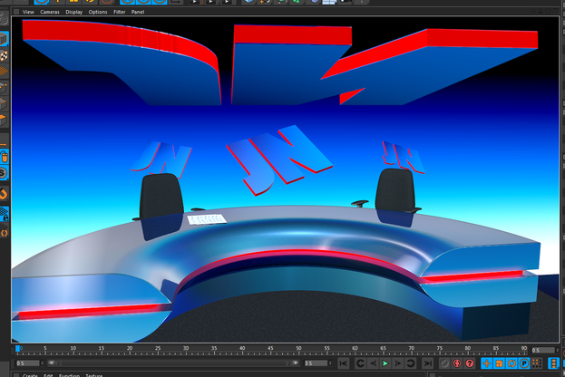Screen dimensions: 565x377
Task: Expand the Filter viewport menu
Action: pyautogui.click(x=120, y=12)
